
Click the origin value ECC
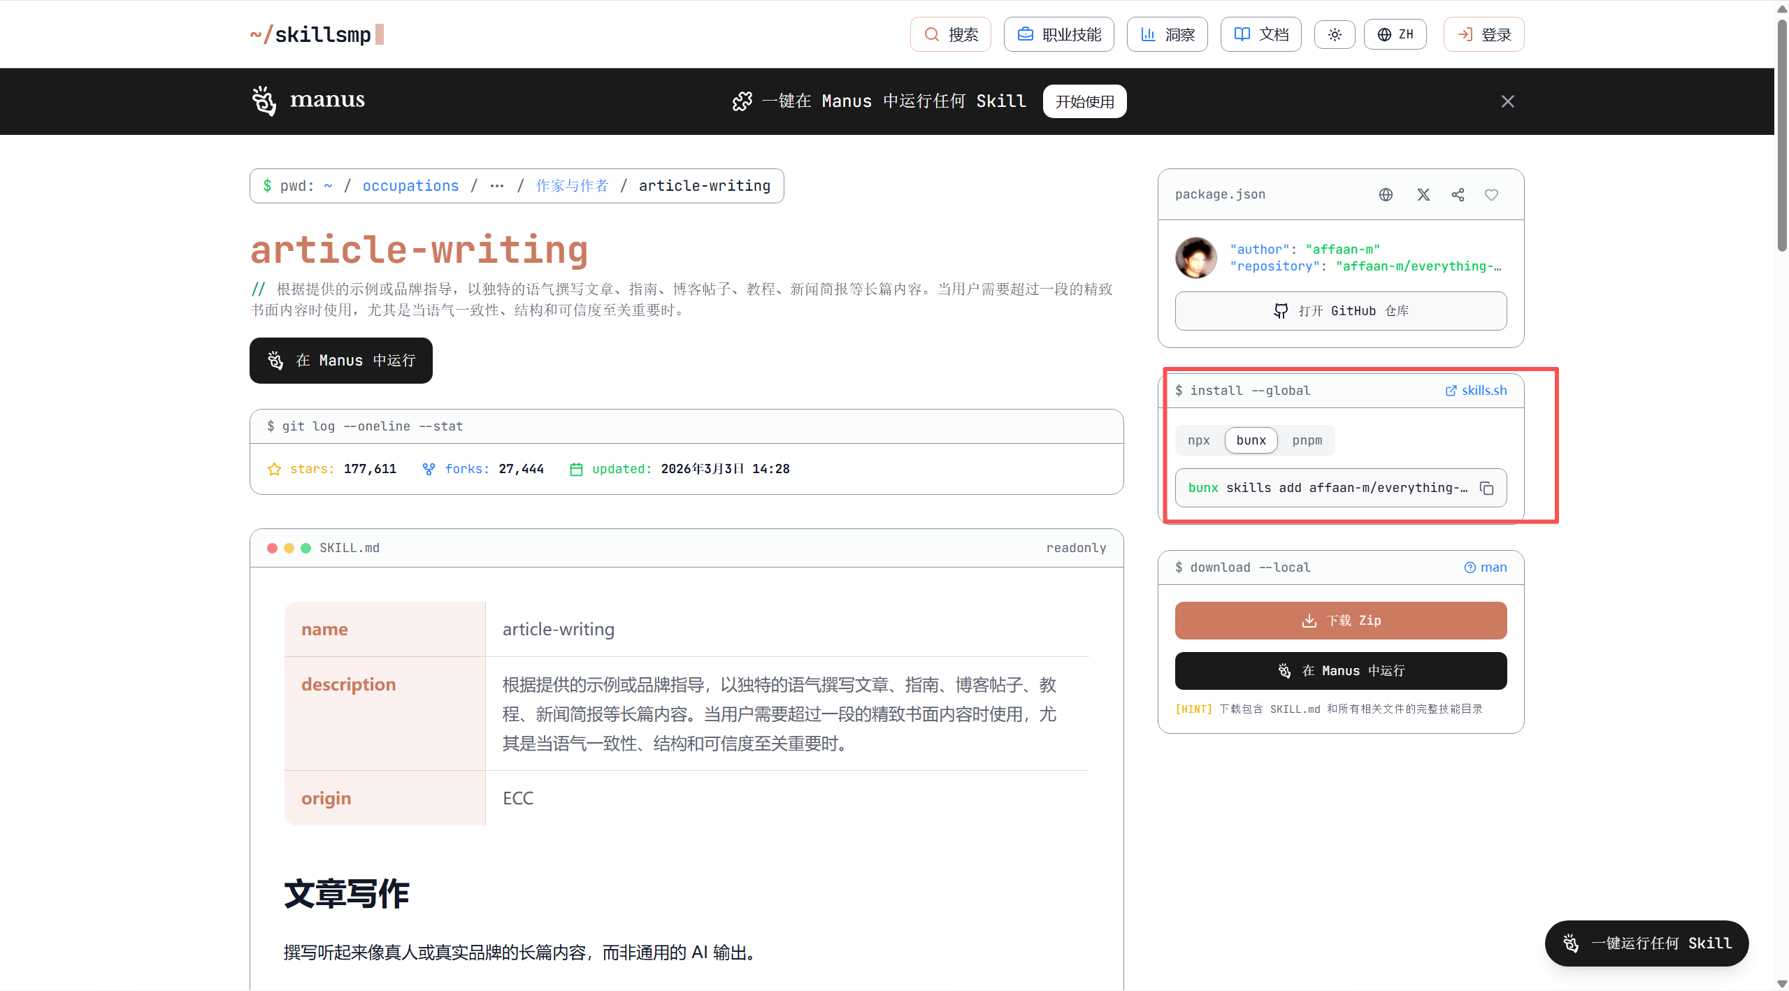point(518,798)
